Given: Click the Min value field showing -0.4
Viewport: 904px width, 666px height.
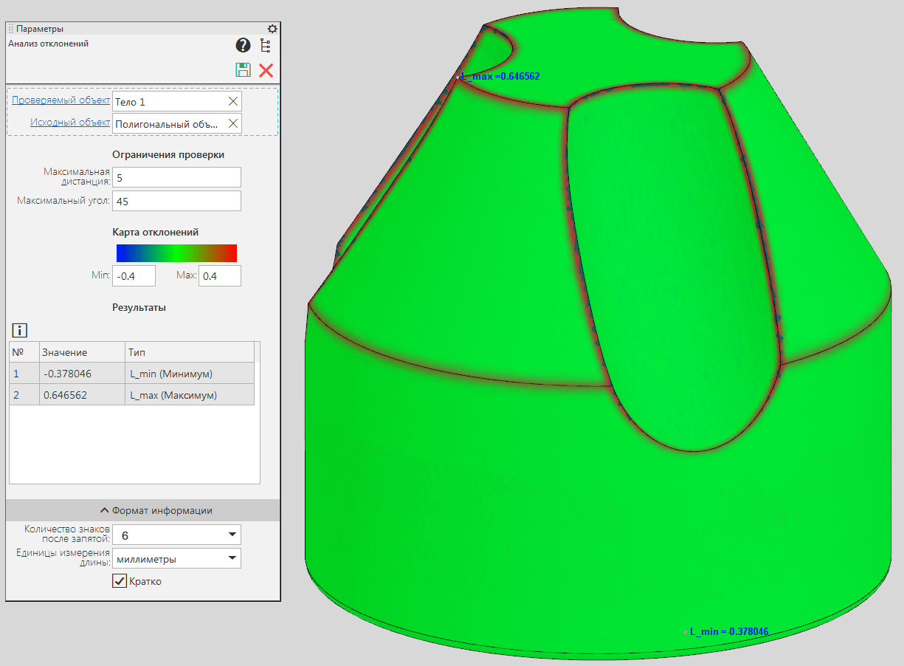Looking at the screenshot, I should point(134,276).
